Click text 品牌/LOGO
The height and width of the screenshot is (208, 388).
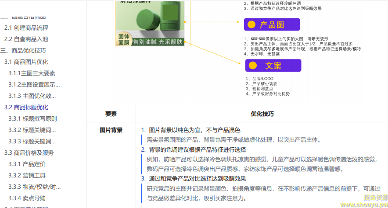tap(262, 79)
